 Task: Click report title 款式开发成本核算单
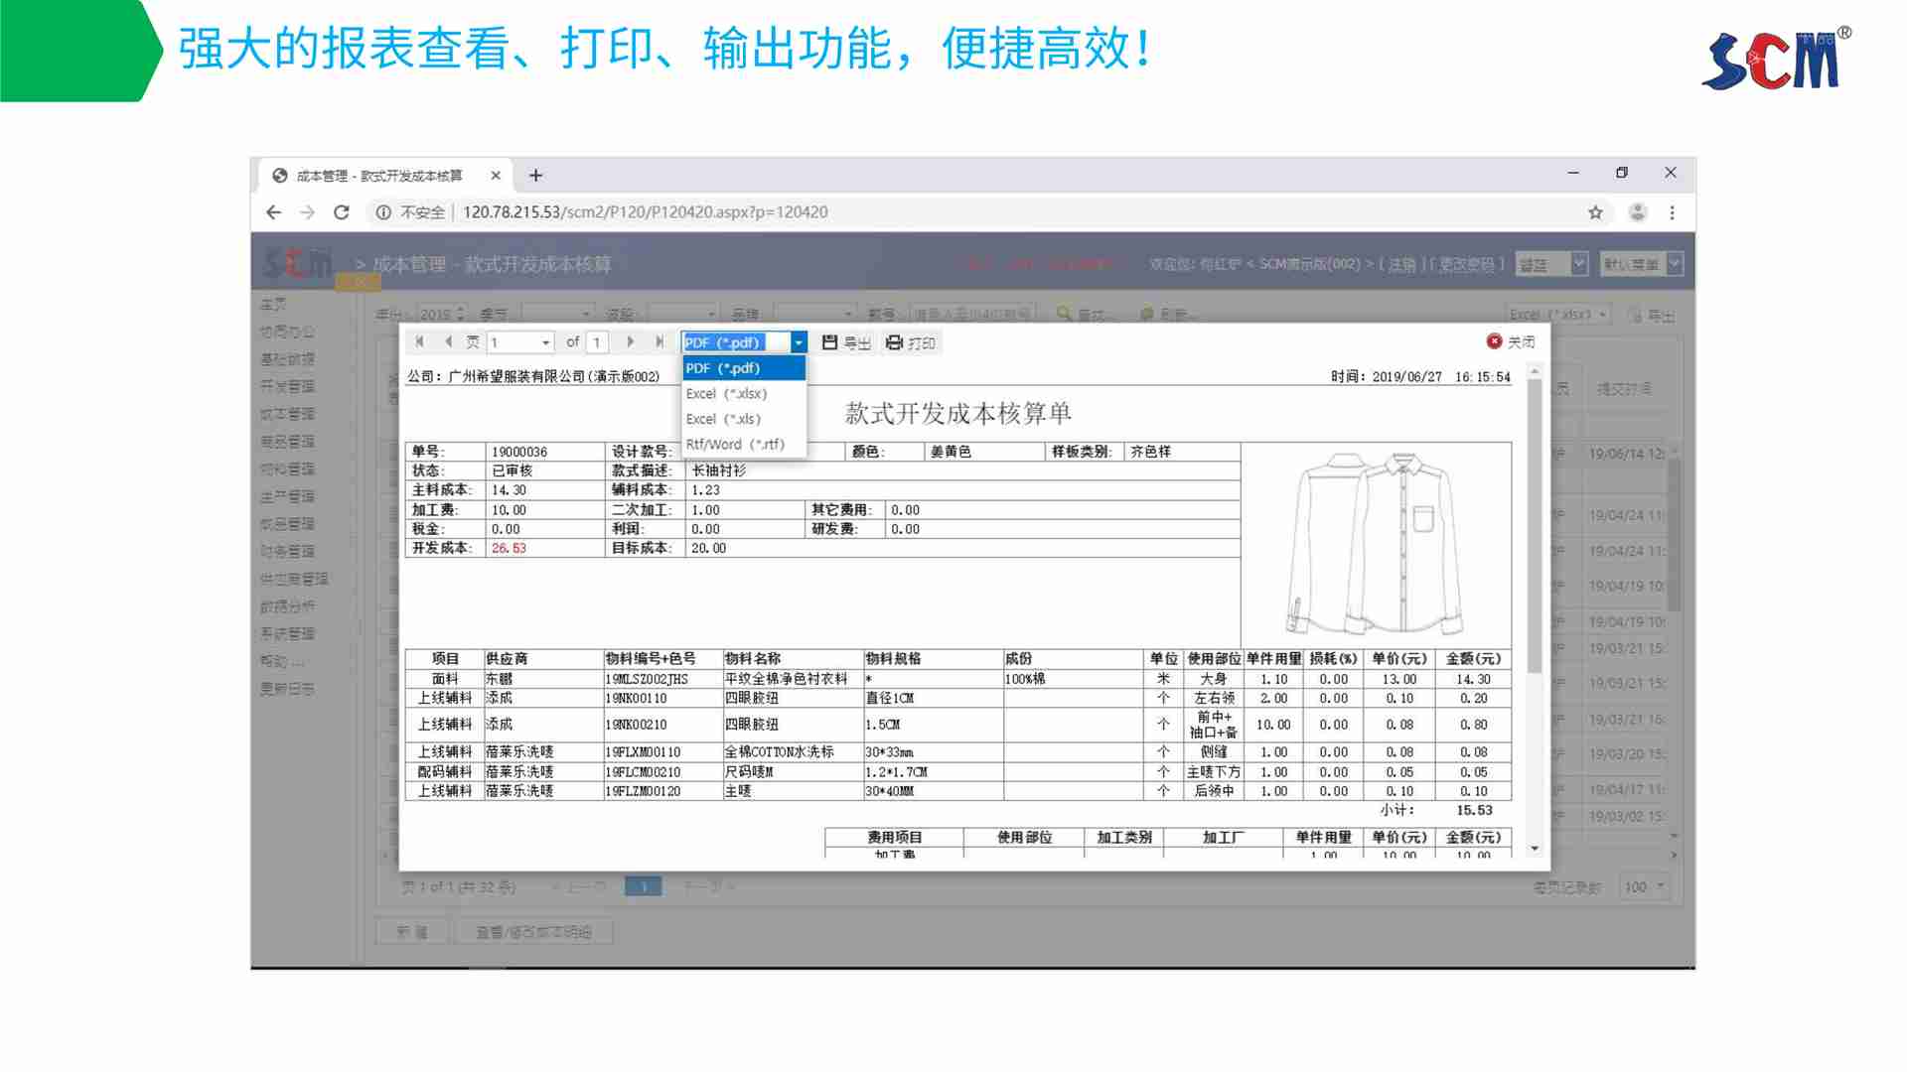pos(958,413)
